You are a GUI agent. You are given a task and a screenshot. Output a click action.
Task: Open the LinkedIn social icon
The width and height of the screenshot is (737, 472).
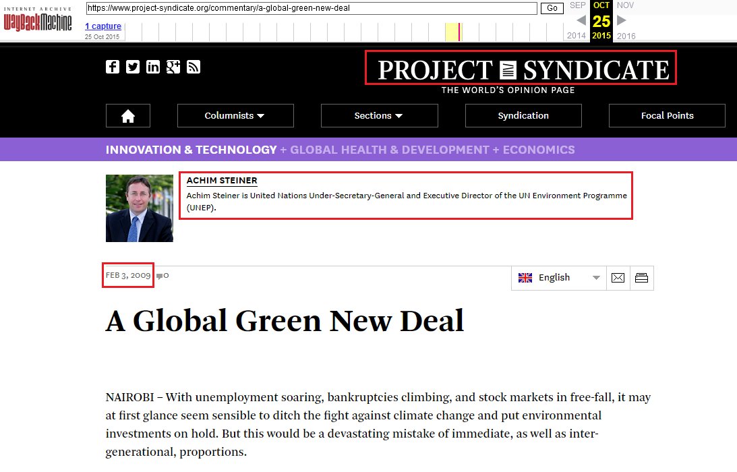[153, 67]
